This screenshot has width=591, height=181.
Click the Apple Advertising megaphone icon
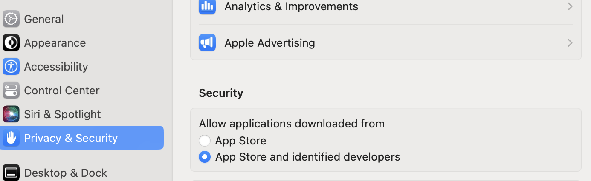tap(207, 42)
